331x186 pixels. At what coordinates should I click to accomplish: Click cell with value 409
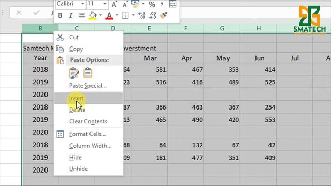point(259,158)
